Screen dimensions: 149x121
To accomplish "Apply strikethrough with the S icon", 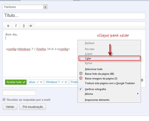I will [x=24, y=26].
